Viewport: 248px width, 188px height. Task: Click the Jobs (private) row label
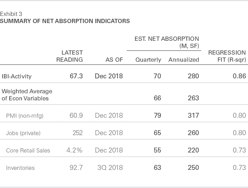(23, 133)
